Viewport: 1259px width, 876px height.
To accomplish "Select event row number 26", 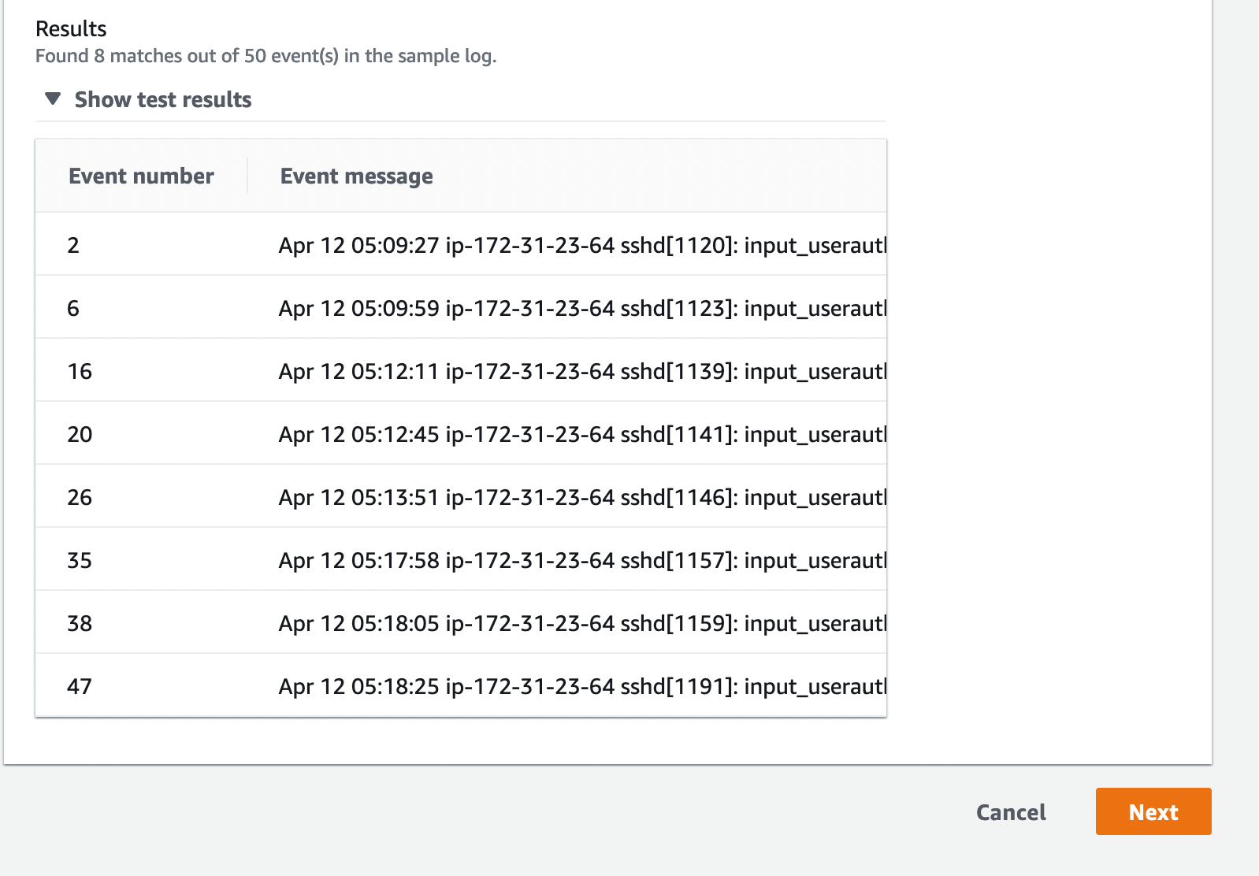I will [x=80, y=497].
